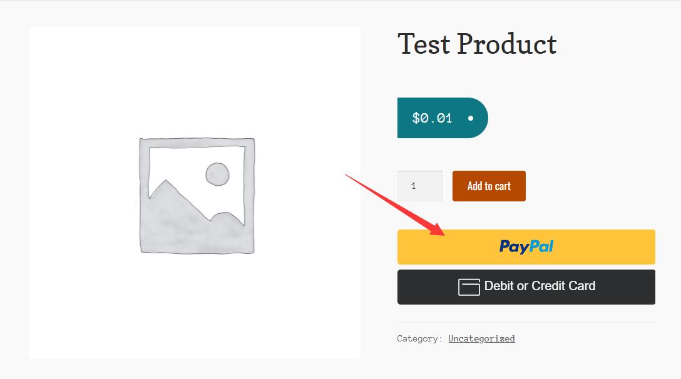This screenshot has height=379, width=681.
Task: Click the PayPal logo
Action: [526, 246]
